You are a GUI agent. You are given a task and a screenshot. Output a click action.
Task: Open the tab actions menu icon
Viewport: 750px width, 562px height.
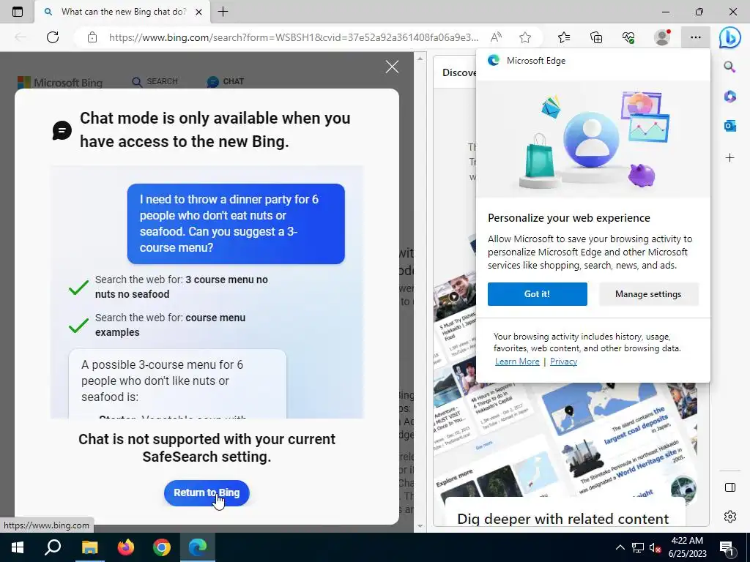pos(18,12)
